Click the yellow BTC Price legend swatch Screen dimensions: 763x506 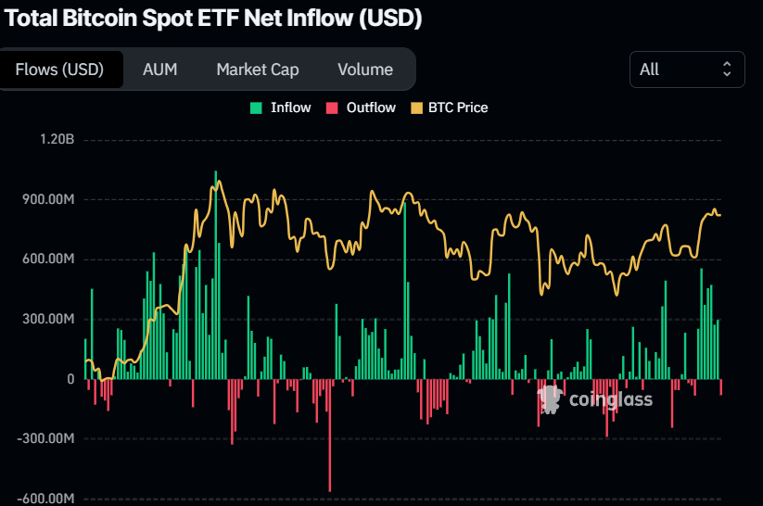click(414, 108)
